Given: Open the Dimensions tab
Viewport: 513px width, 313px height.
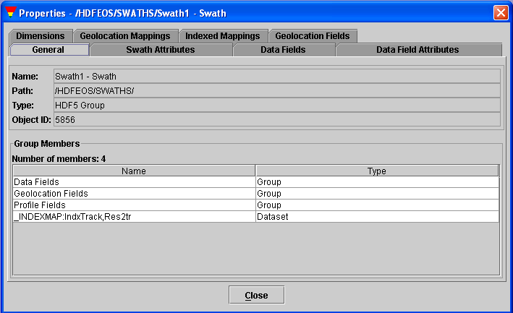Looking at the screenshot, I should 41,35.
